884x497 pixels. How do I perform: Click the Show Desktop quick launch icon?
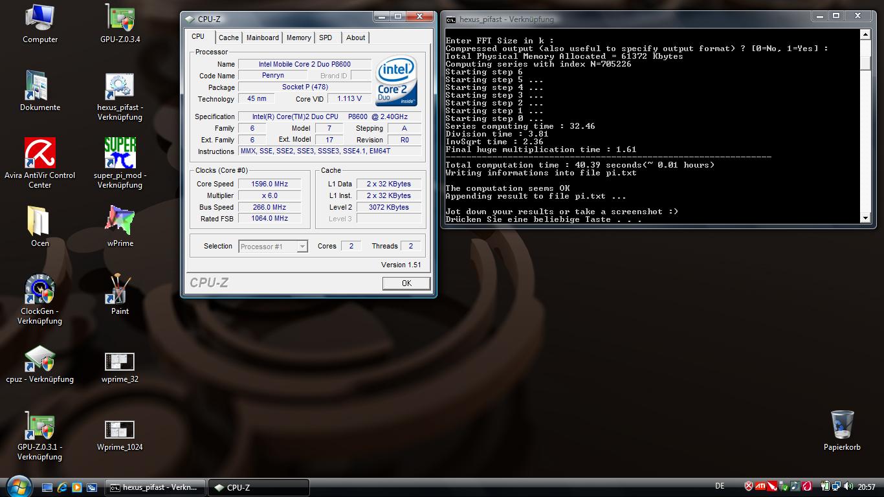47,487
